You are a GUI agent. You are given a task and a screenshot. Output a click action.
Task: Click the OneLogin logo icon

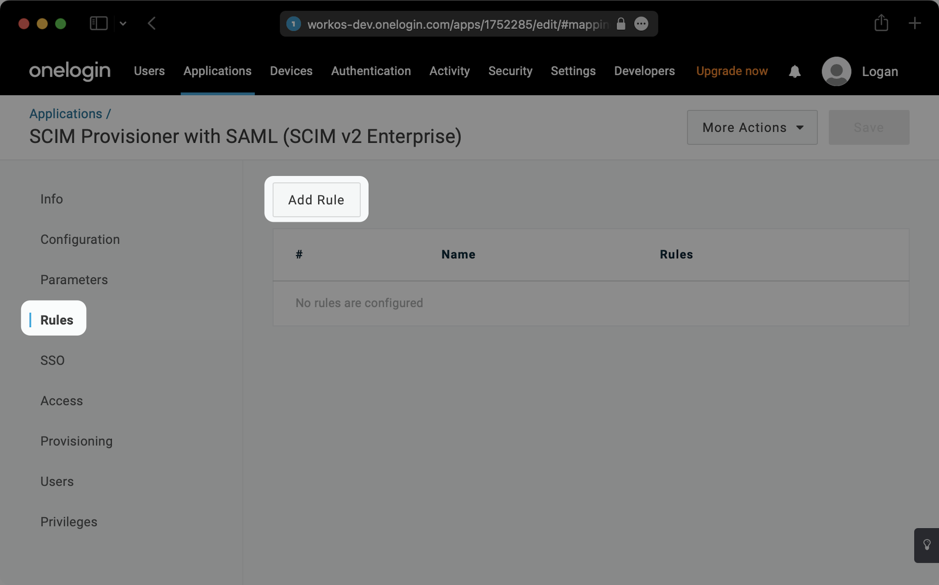[69, 71]
